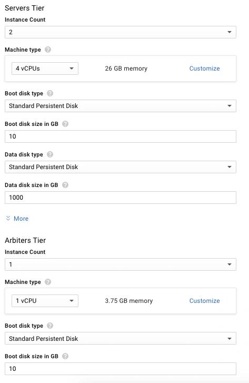Click help icon beside Servers Boot disk size
The width and height of the screenshot is (249, 383).
pyautogui.click(x=65, y=124)
